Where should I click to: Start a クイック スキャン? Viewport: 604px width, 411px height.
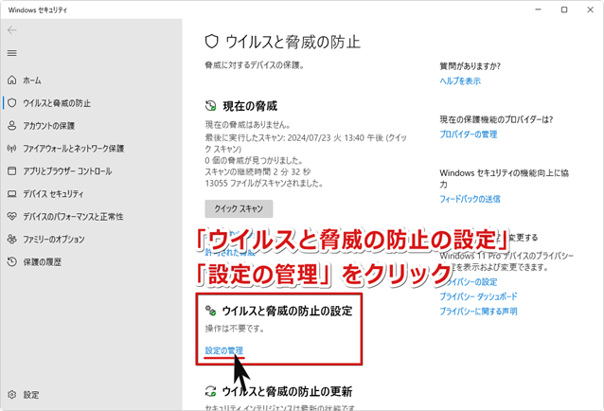click(239, 208)
